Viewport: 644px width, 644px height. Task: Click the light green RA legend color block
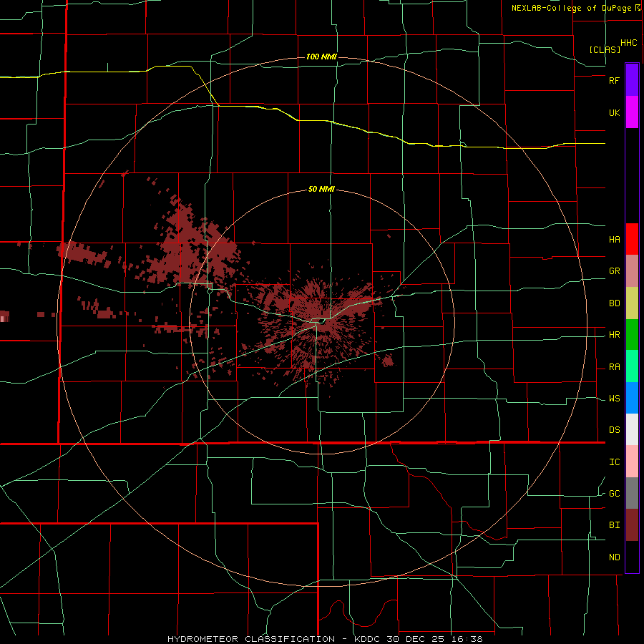click(632, 366)
